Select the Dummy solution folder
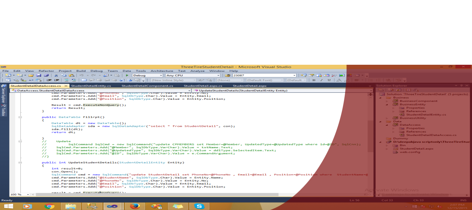Screen dimensions: 472x210 click(x=400, y=138)
